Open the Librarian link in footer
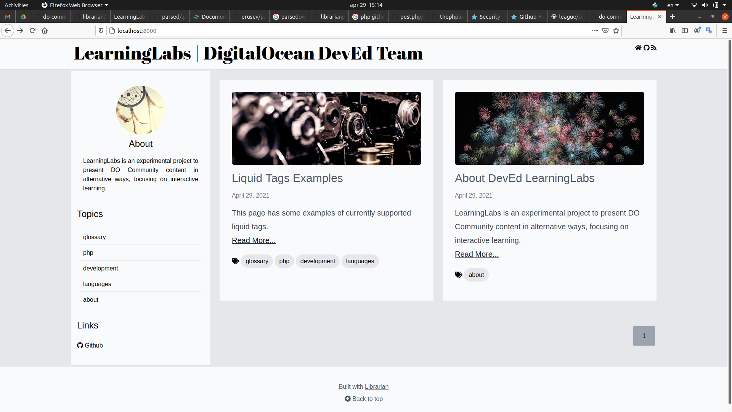732x412 pixels. point(377,386)
